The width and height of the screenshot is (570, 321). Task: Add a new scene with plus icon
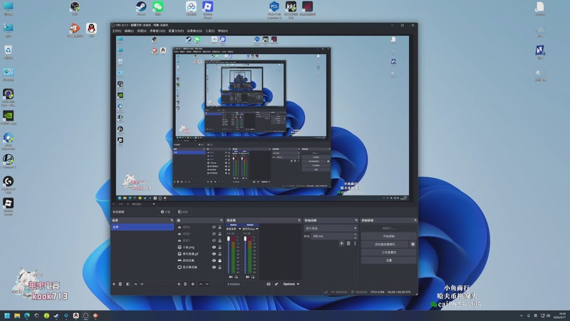point(114,284)
